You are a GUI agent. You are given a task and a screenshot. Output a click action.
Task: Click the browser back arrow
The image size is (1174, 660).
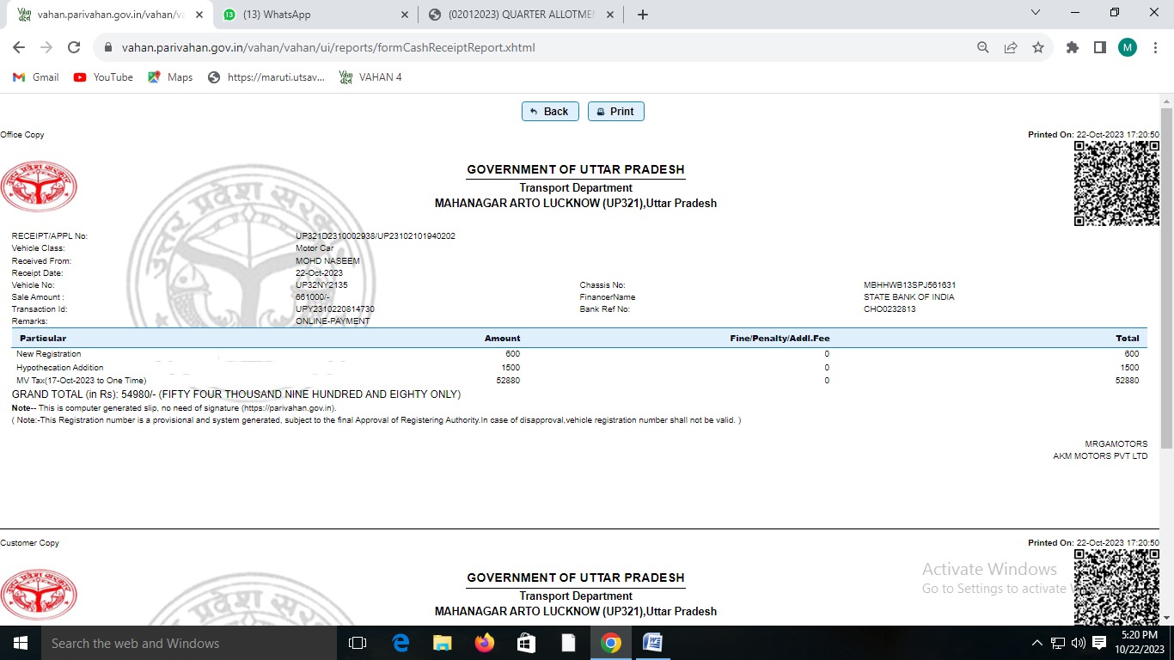(19, 47)
